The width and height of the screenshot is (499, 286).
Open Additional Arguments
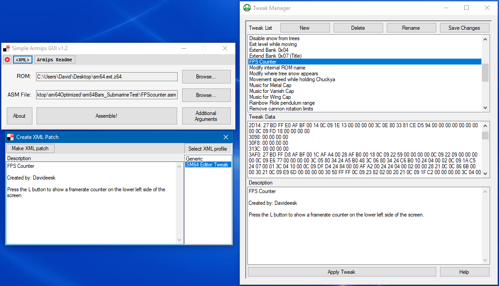(x=206, y=116)
